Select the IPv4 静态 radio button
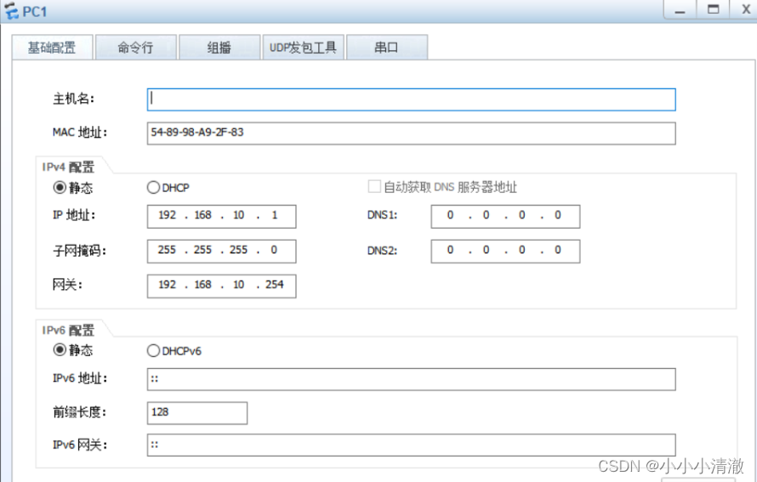The width and height of the screenshot is (757, 482). 60,187
